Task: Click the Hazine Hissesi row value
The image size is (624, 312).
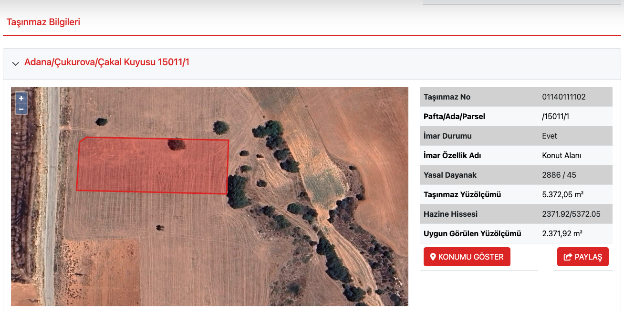Action: click(571, 214)
